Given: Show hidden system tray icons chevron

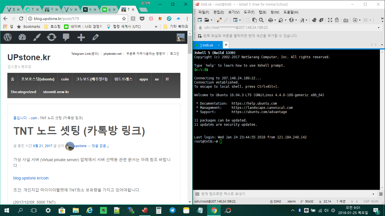Looking at the screenshot, I should click(293, 210).
